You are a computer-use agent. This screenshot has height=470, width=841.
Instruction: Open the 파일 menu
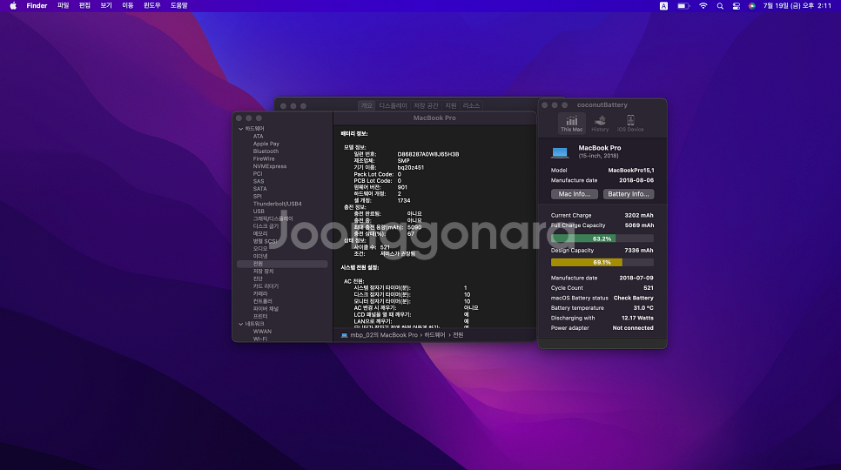point(64,5)
